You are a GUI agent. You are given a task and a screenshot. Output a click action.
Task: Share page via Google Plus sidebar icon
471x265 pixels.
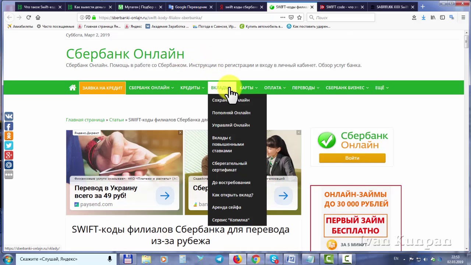tap(9, 155)
